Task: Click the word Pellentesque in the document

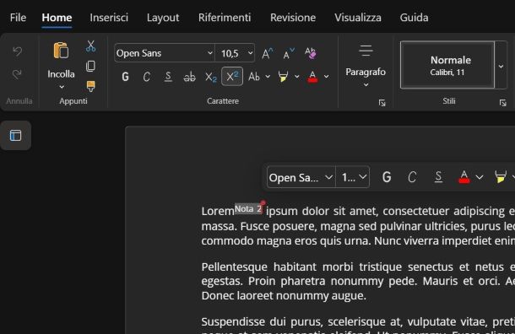Action: 234,267
